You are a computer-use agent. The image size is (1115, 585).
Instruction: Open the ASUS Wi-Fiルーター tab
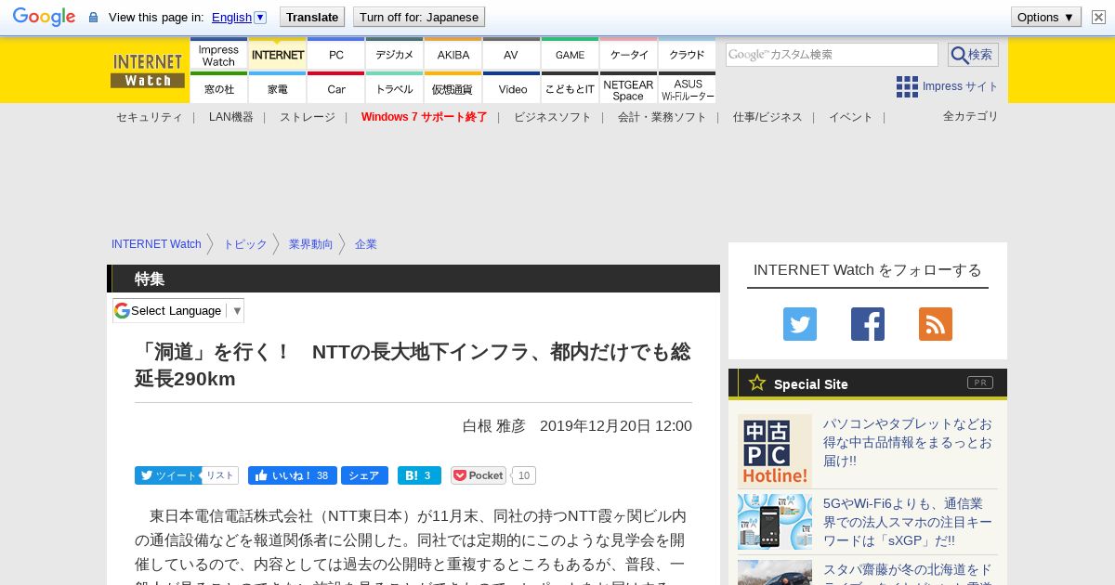687,88
